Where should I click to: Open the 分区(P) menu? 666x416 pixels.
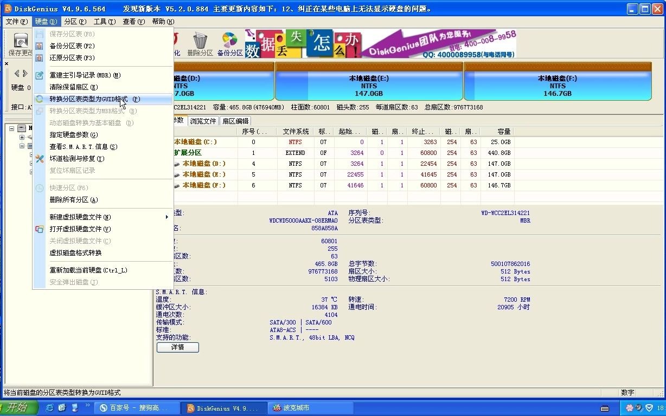click(76, 21)
